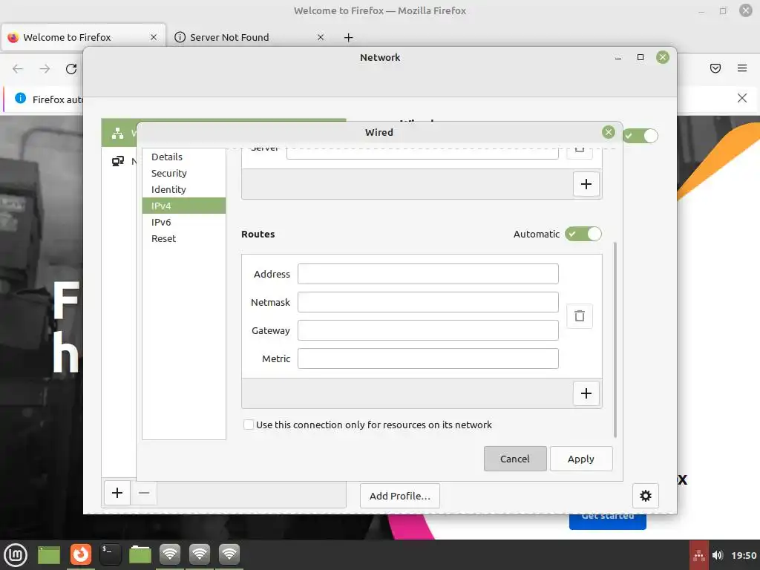Close the Server Not Found tab
The width and height of the screenshot is (760, 570).
[321, 37]
